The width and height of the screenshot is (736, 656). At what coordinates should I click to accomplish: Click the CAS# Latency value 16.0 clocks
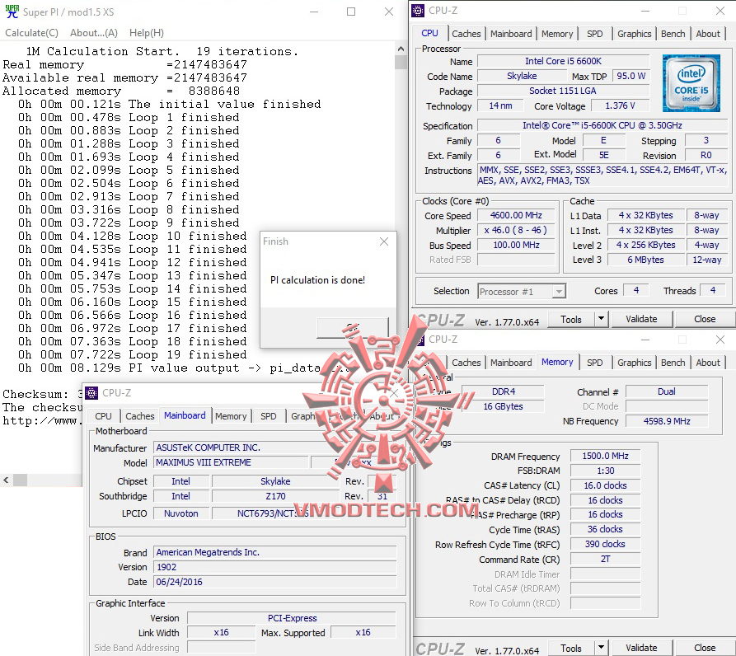click(x=606, y=485)
